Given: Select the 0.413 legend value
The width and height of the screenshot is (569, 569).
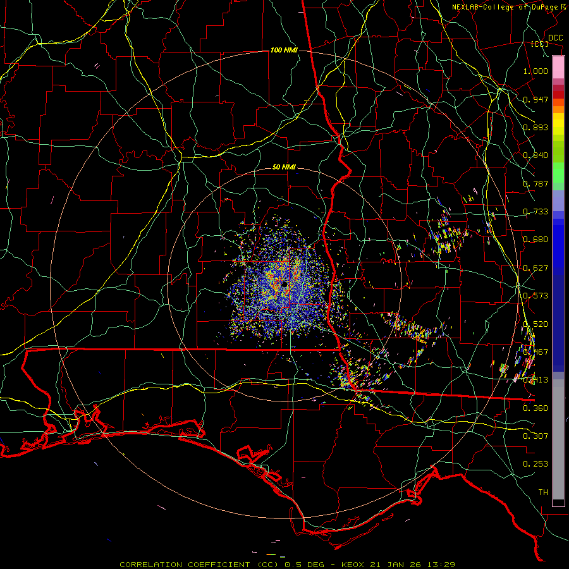Looking at the screenshot, I should point(535,380).
